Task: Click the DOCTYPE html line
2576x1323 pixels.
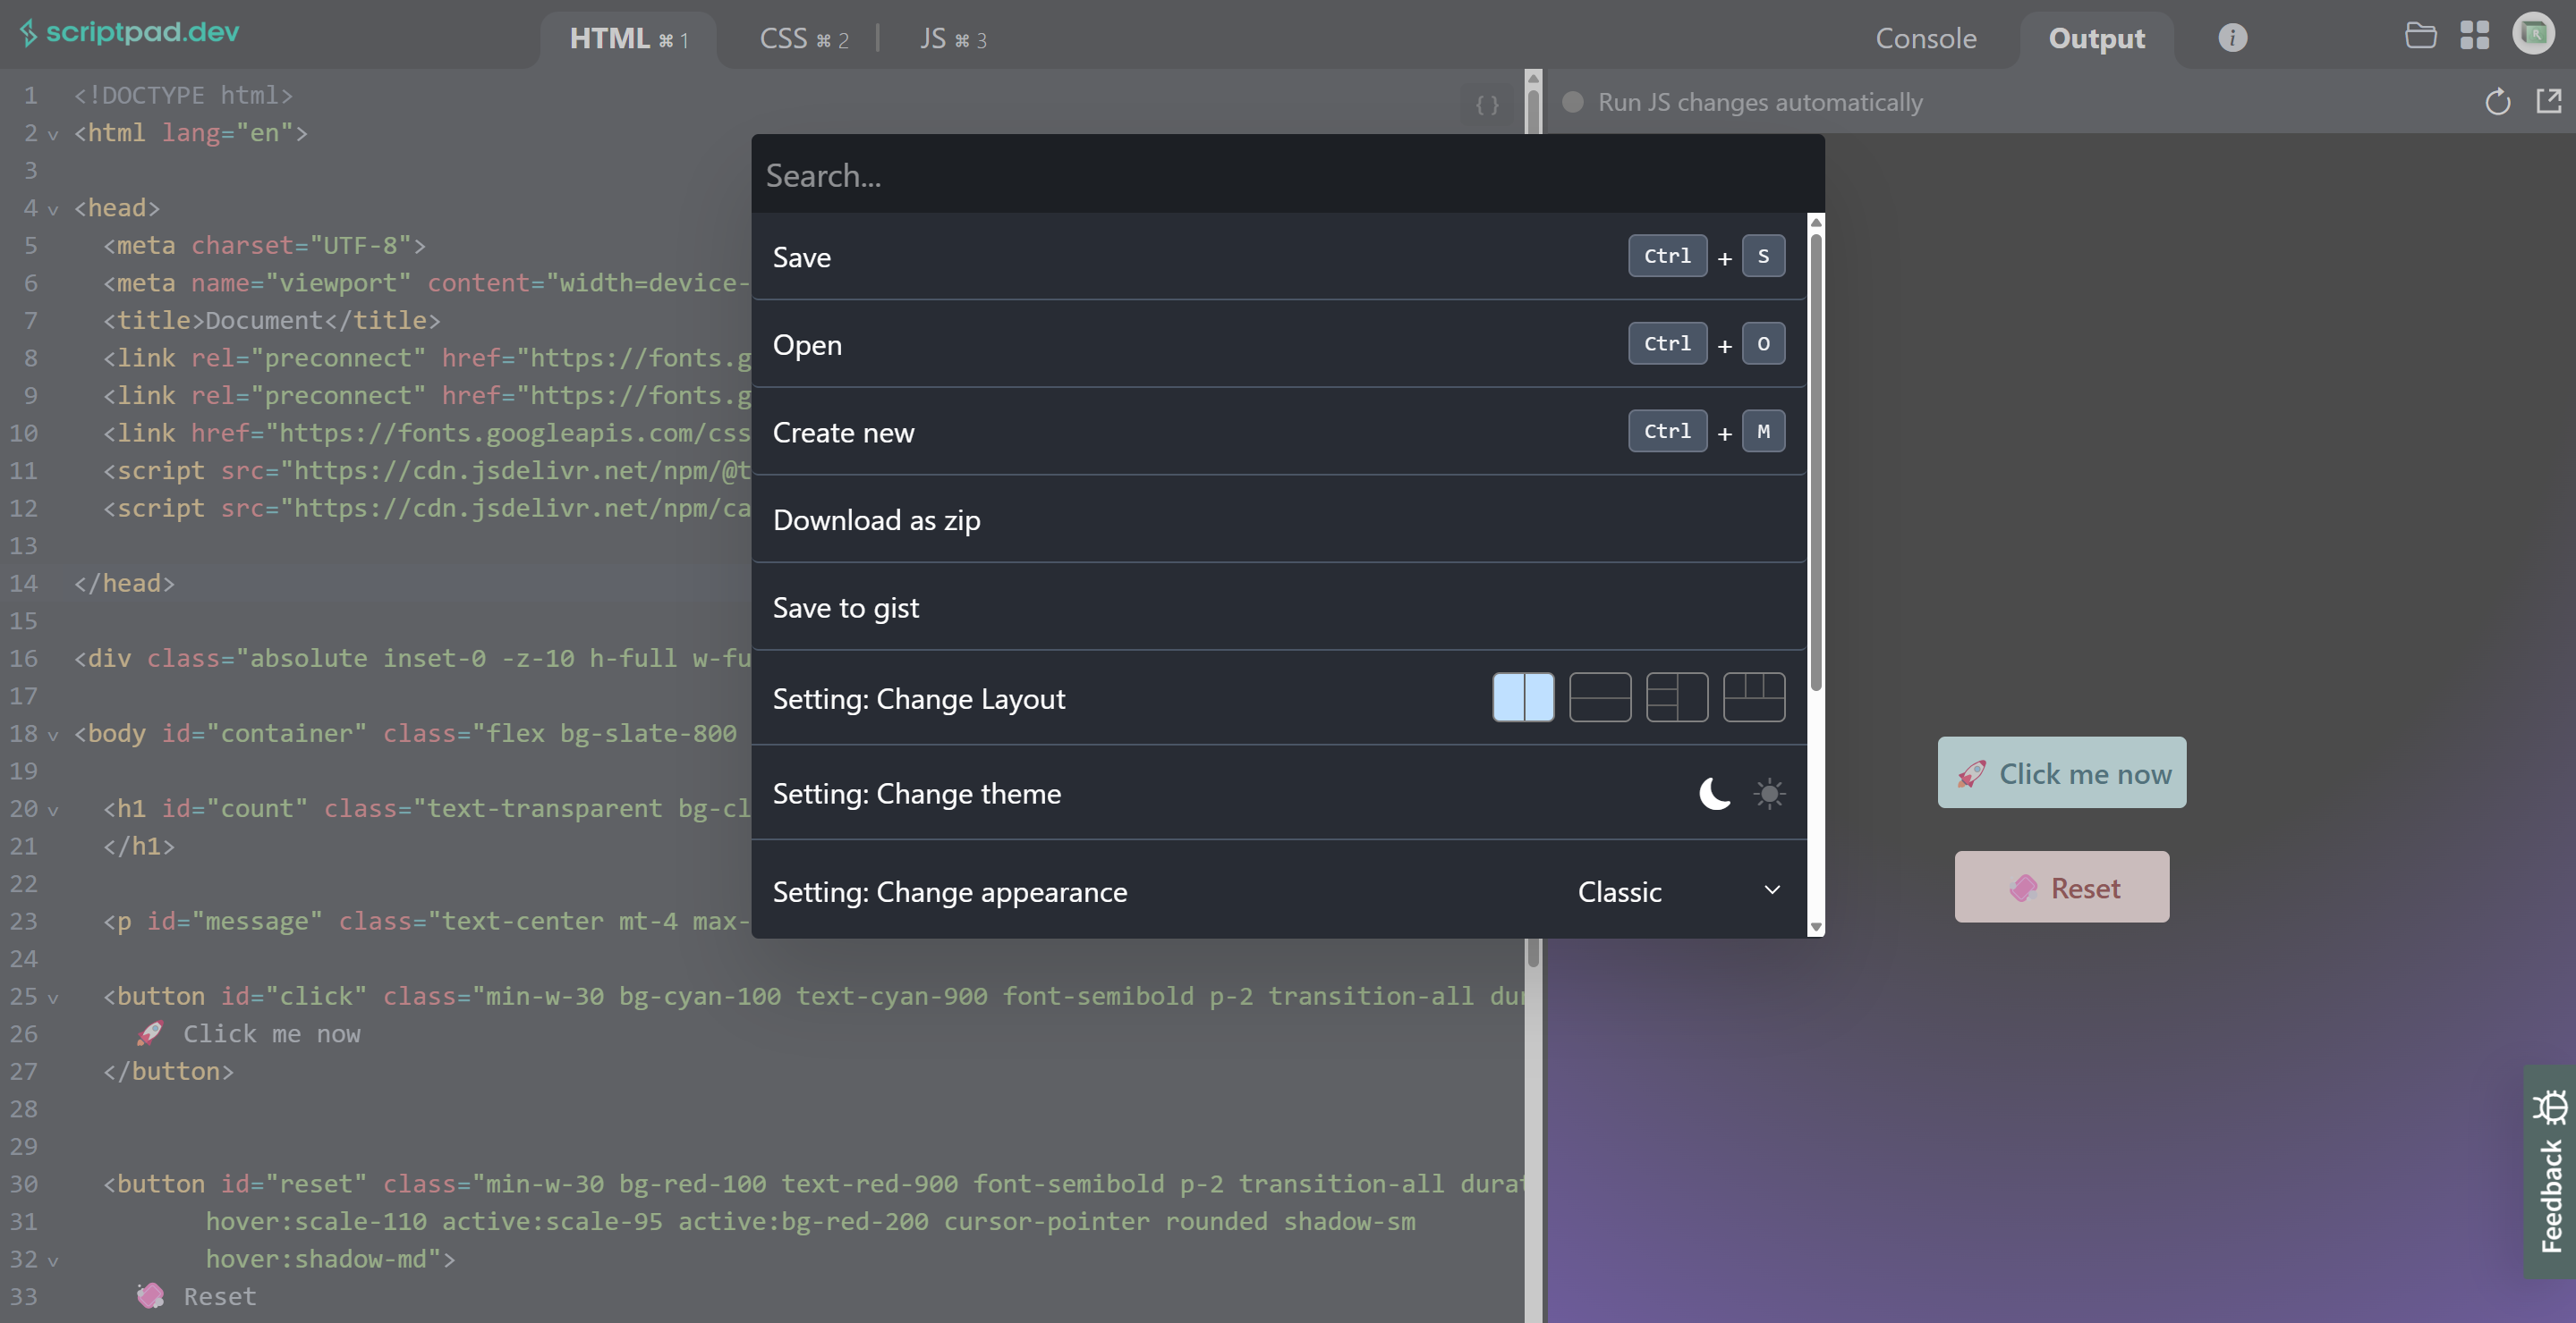Action: click(183, 96)
